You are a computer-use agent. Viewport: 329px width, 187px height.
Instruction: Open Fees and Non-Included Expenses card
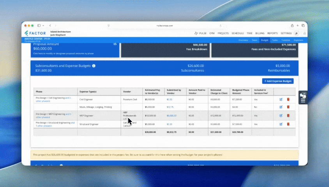point(255,50)
